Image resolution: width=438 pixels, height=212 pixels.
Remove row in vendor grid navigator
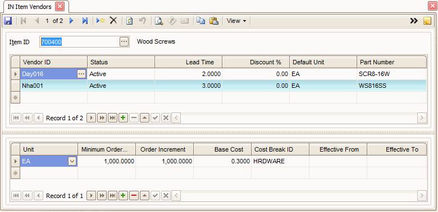134,118
